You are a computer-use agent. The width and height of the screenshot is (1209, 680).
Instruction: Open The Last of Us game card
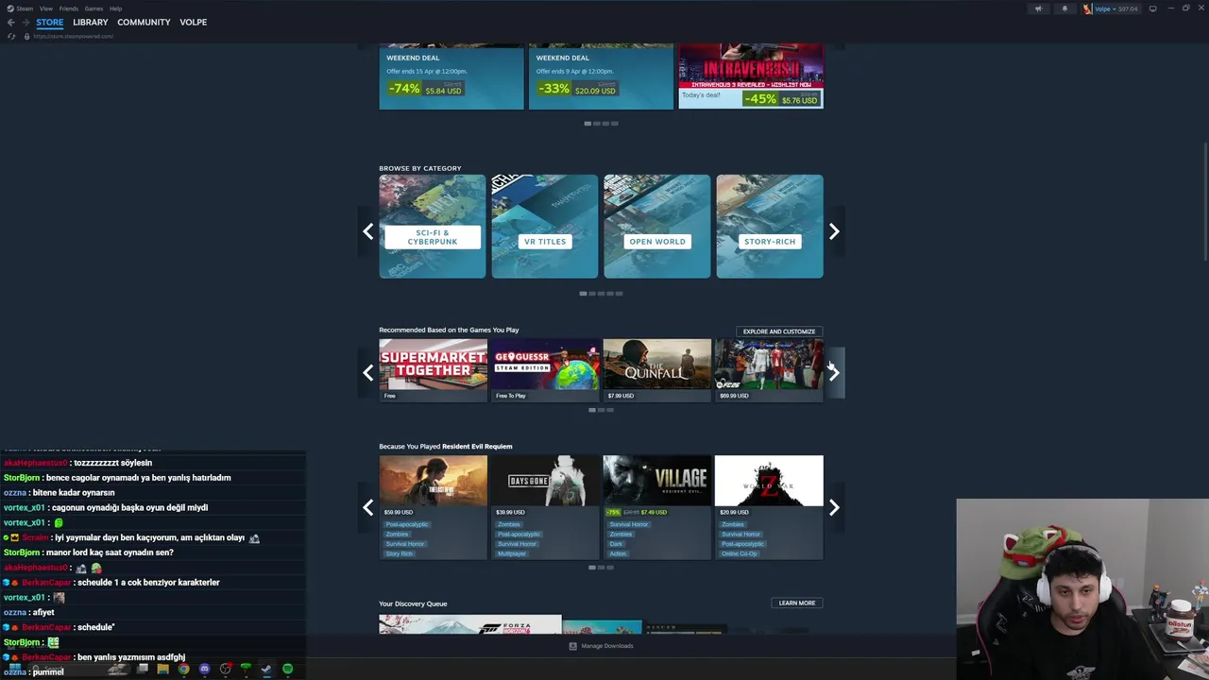pos(433,507)
